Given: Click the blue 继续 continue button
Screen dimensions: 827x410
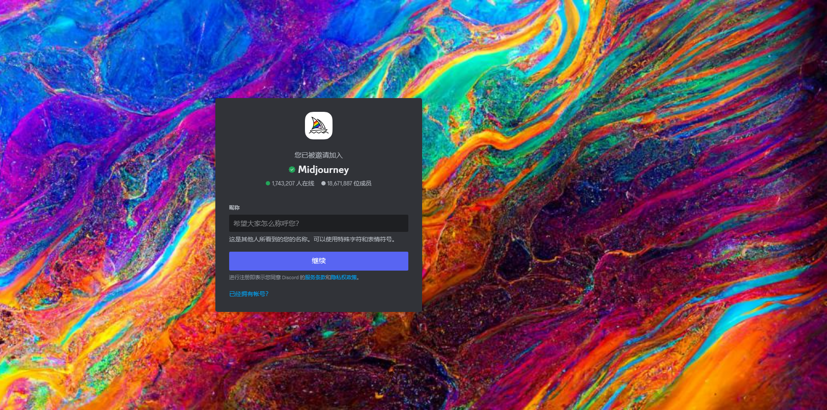Looking at the screenshot, I should pos(319,261).
